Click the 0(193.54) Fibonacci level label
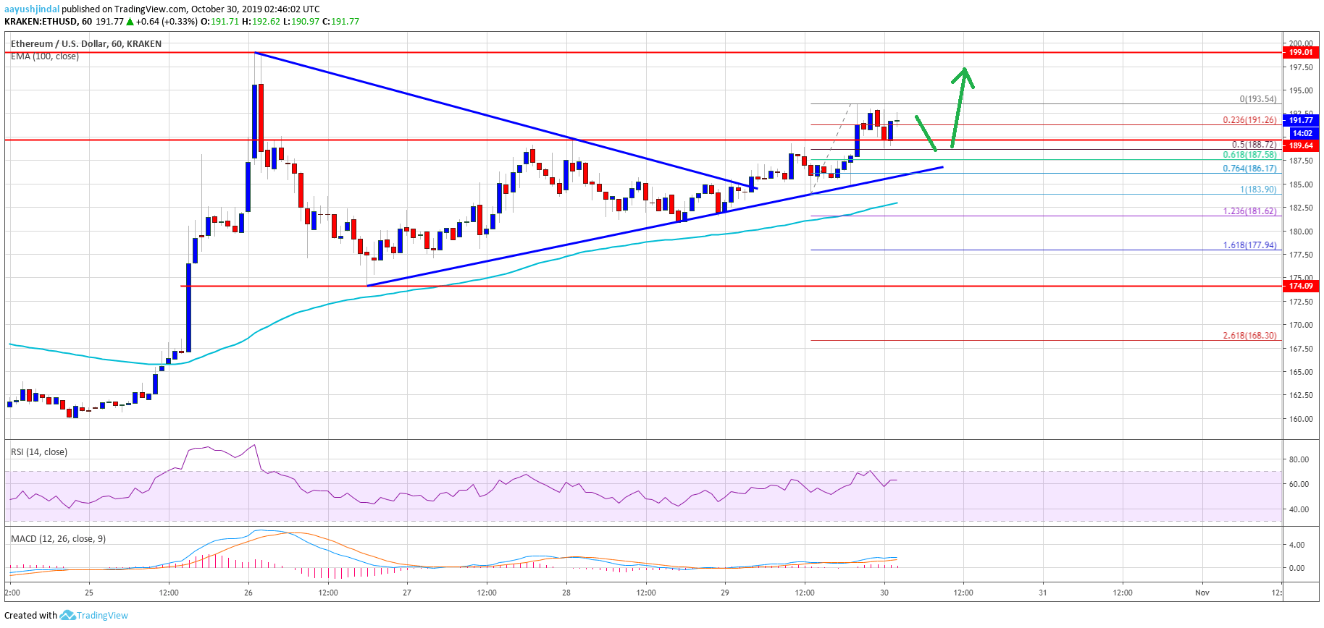Image resolution: width=1324 pixels, height=628 pixels. 1258,99
